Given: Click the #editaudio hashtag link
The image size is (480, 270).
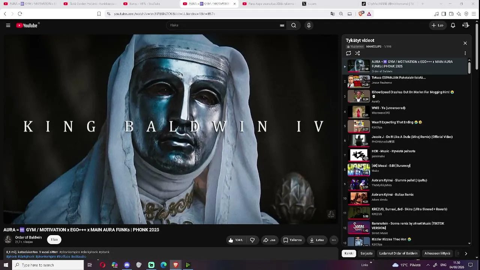Looking at the screenshot, I should [79, 256].
